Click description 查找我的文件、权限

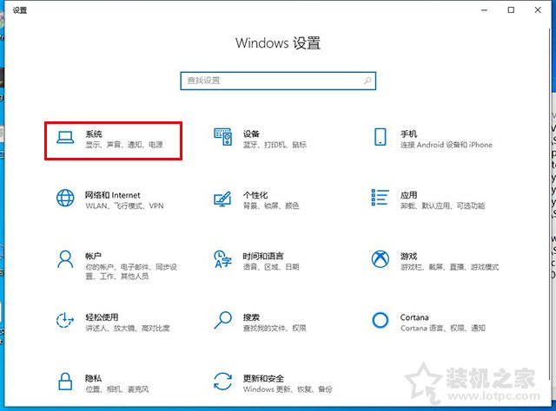click(275, 328)
